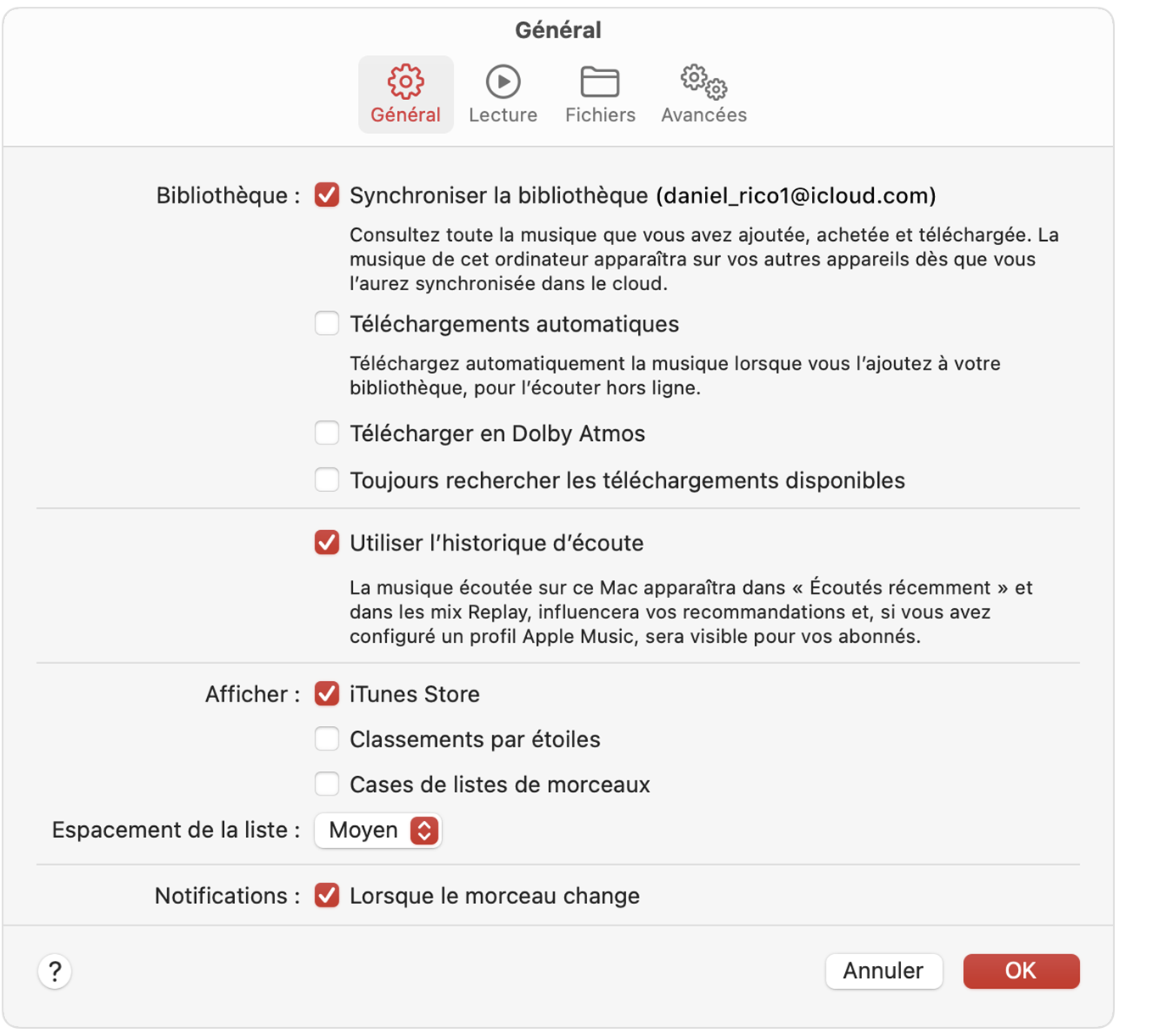The width and height of the screenshot is (1164, 1033).
Task: Confirm settings with the OK button
Action: click(x=1021, y=971)
